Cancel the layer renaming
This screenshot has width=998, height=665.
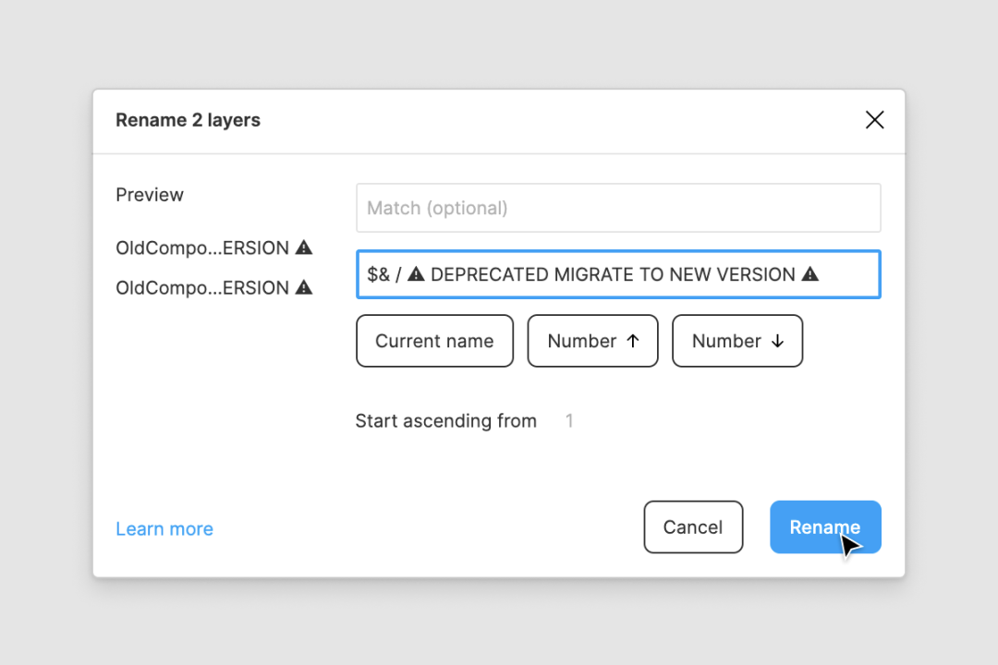coord(693,526)
